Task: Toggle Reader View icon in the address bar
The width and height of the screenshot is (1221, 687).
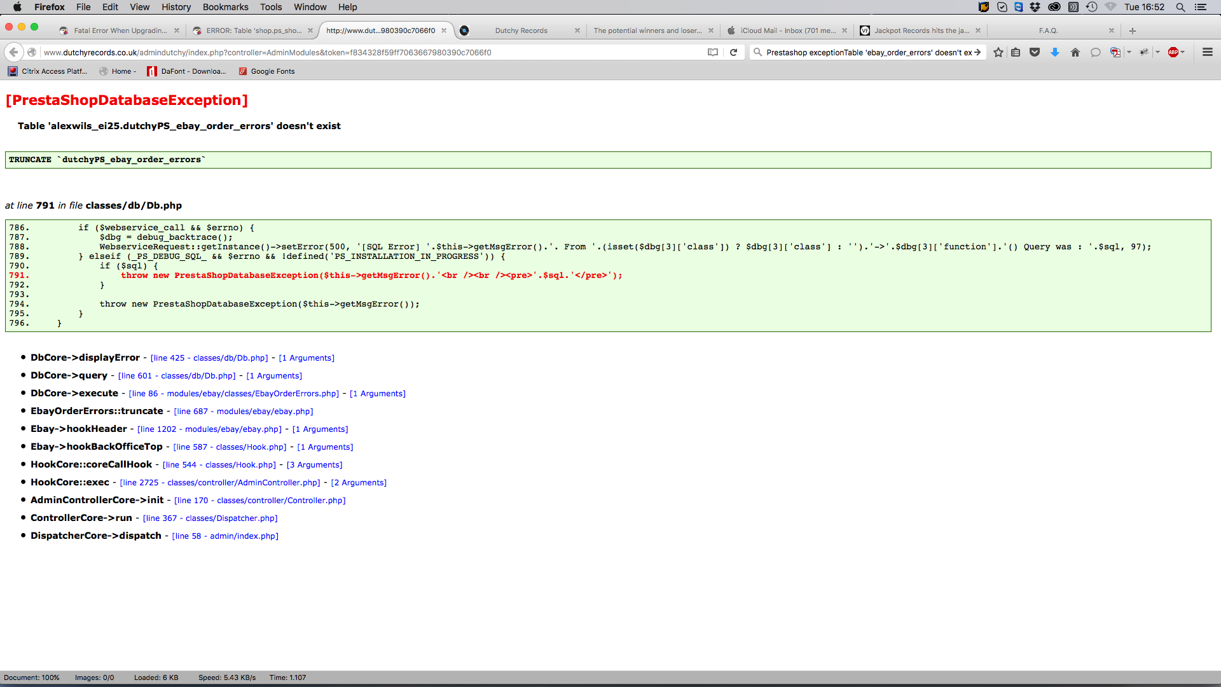Action: (x=713, y=52)
